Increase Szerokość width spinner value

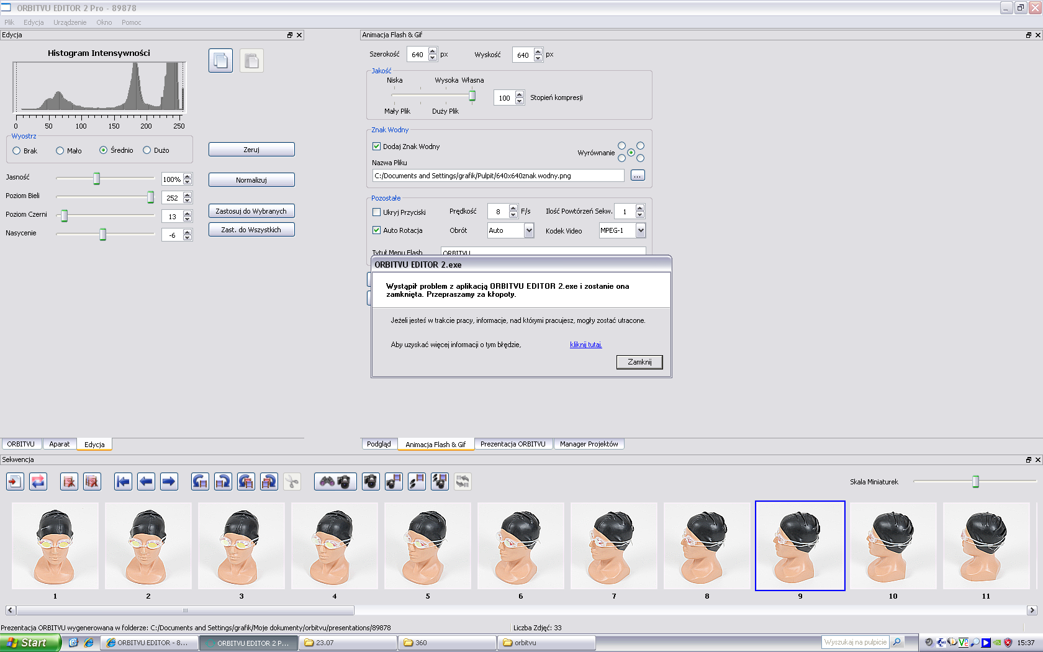(x=433, y=52)
